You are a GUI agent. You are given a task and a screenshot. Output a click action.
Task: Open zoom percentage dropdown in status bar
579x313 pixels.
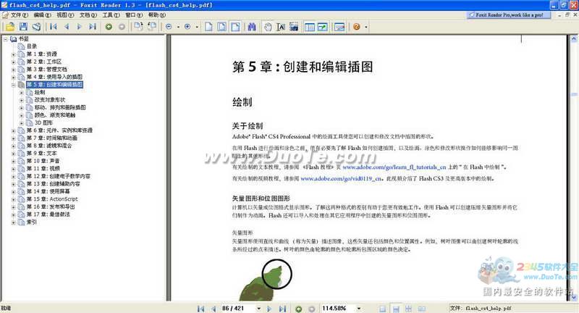[358, 309]
